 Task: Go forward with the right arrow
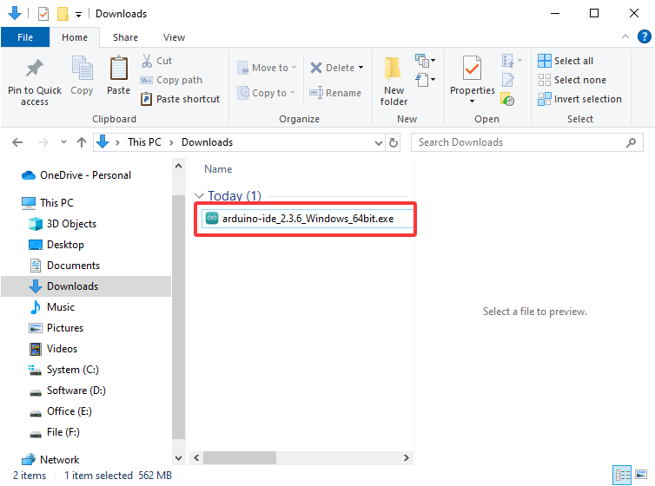(x=43, y=142)
